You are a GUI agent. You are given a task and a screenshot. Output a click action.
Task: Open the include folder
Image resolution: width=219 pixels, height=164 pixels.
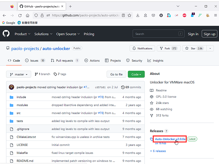[x=21, y=97]
